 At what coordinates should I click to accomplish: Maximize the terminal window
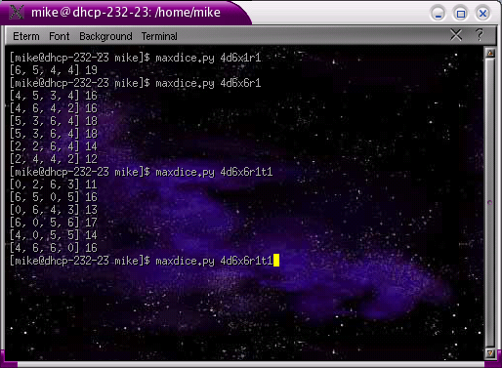pyautogui.click(x=460, y=14)
